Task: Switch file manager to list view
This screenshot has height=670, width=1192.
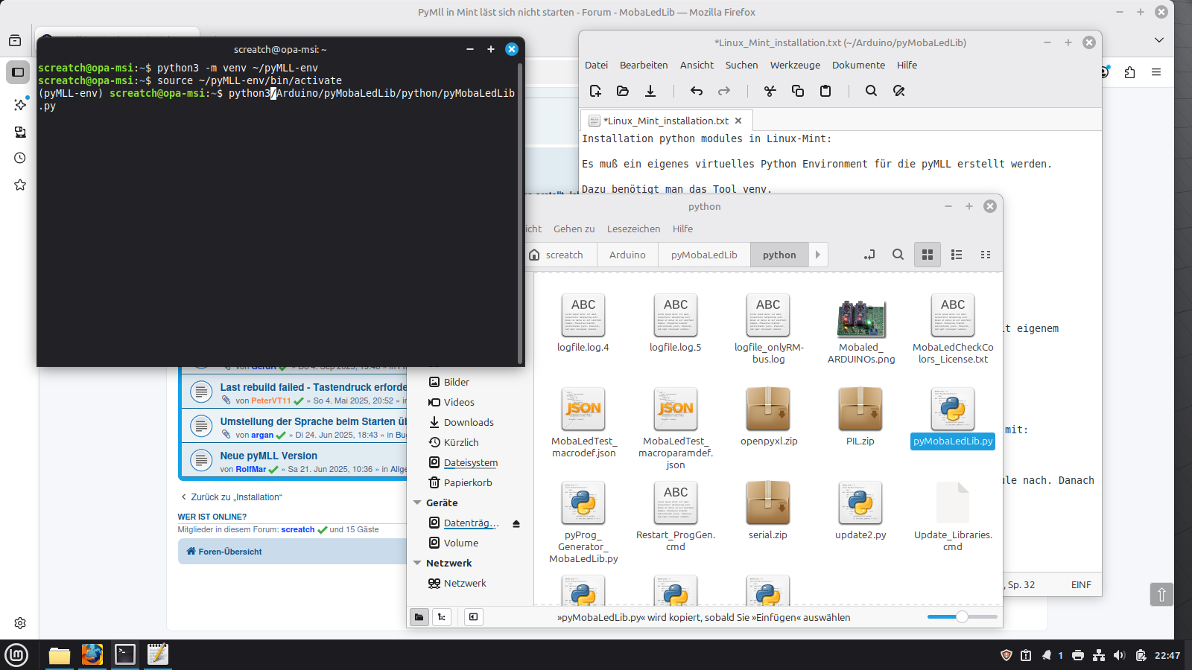Action: pyautogui.click(x=957, y=255)
